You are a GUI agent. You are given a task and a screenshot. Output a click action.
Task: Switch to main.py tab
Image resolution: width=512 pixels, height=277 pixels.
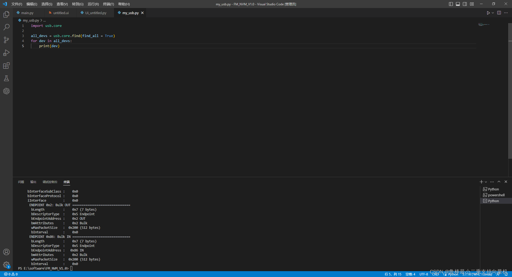(27, 13)
